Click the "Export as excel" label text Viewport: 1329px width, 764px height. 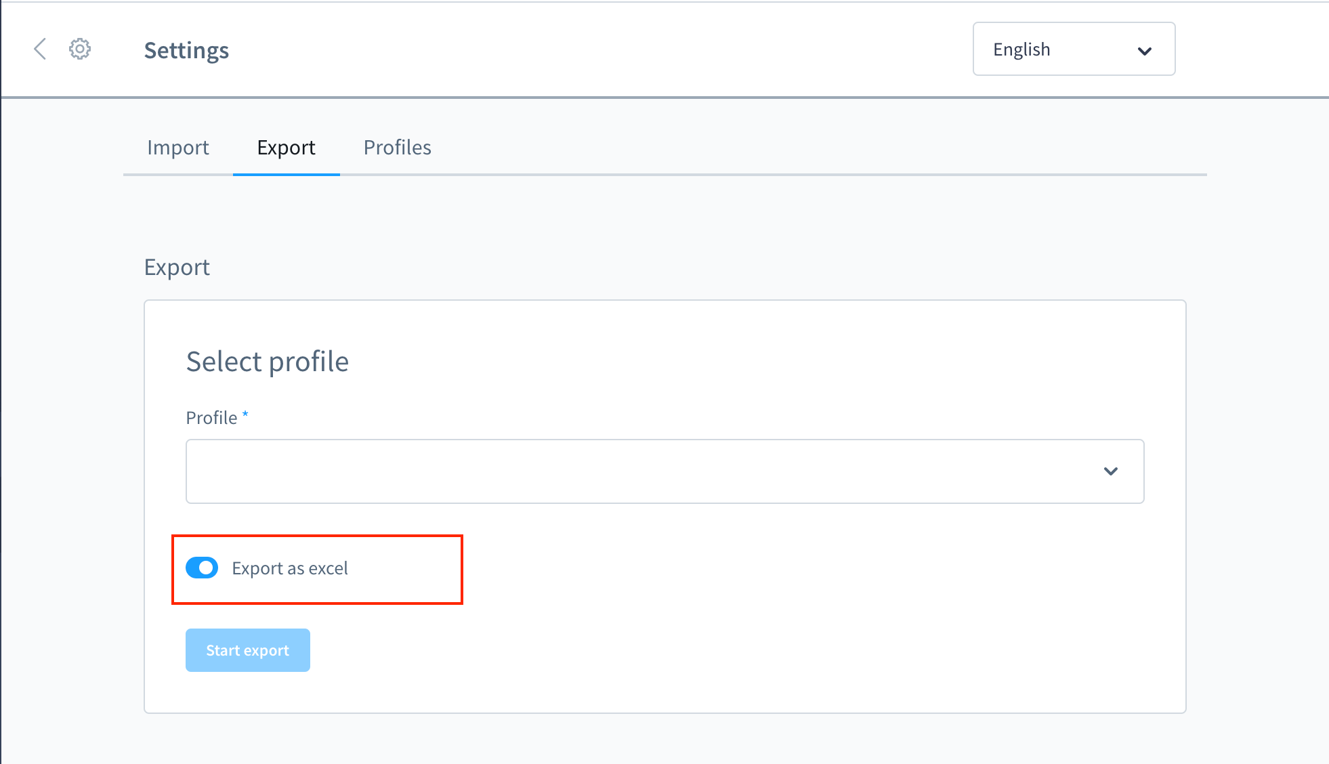click(x=290, y=568)
